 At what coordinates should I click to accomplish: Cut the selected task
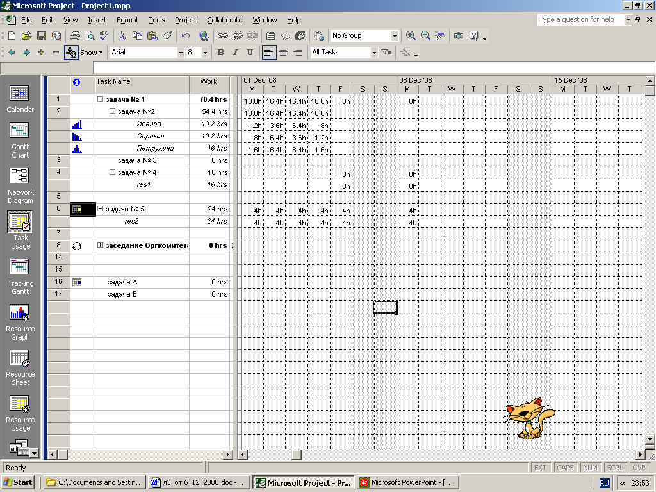122,36
